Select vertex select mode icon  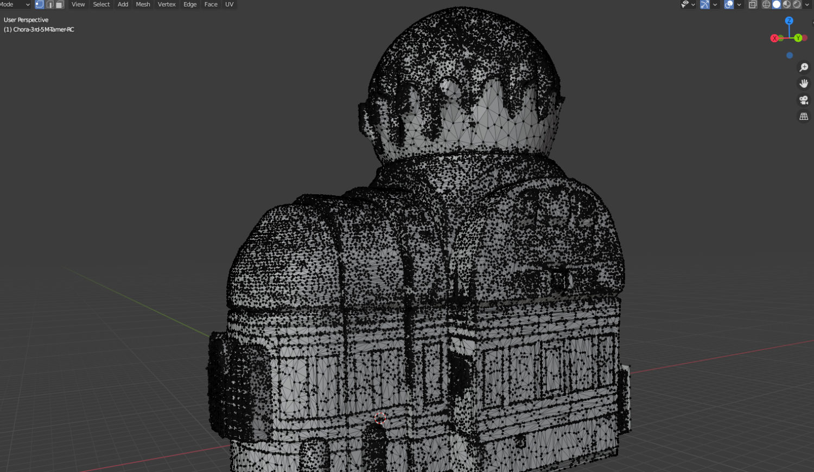40,4
